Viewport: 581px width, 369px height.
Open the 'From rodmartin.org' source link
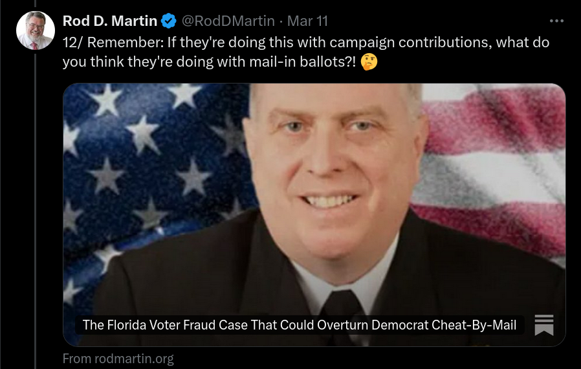click(x=118, y=359)
